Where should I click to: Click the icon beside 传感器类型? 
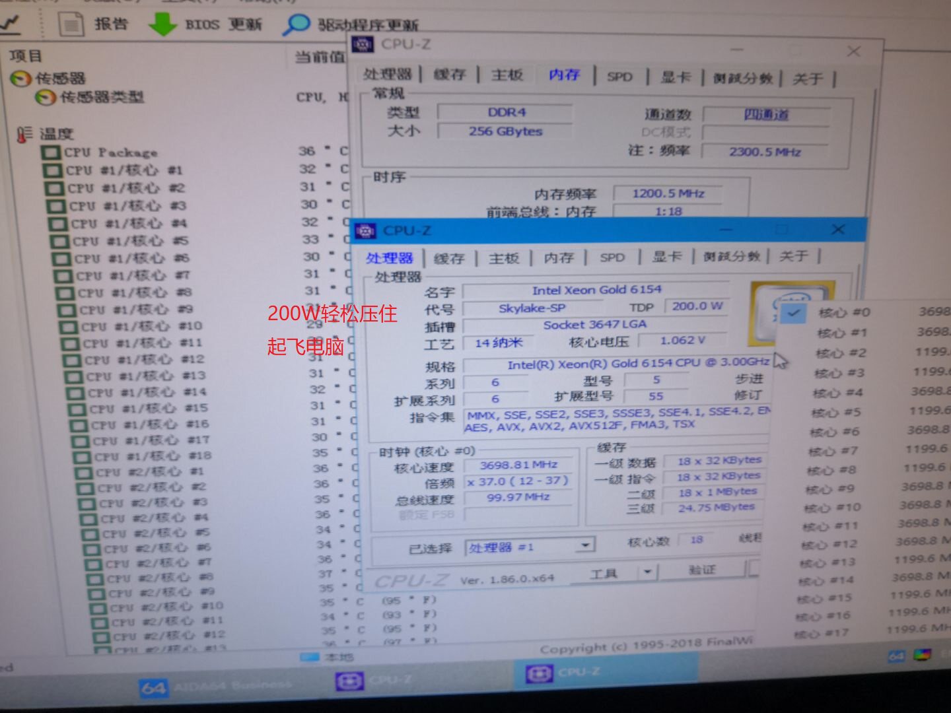(46, 98)
